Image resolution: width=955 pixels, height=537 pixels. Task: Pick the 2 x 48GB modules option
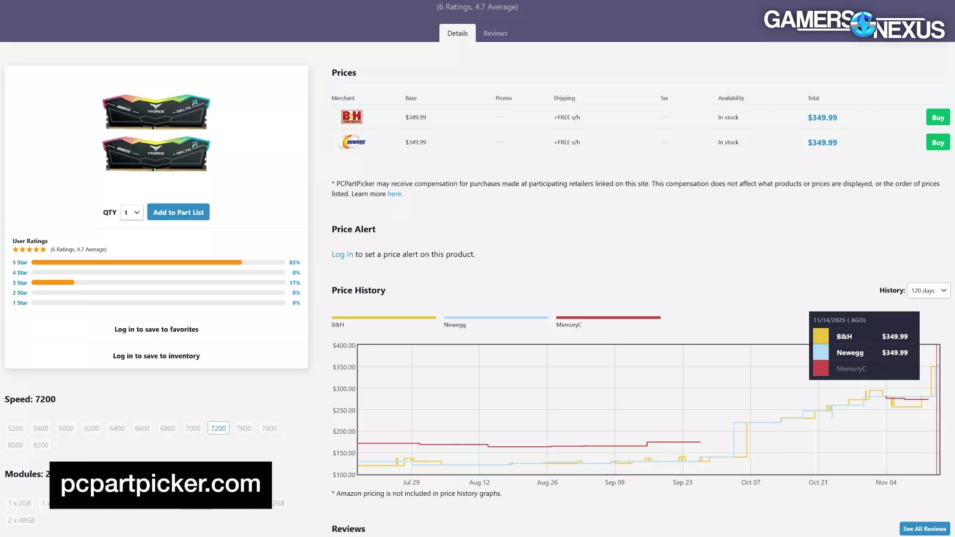[x=21, y=520]
